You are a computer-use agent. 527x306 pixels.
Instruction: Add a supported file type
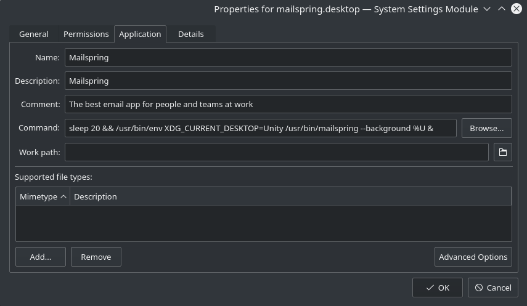point(40,257)
